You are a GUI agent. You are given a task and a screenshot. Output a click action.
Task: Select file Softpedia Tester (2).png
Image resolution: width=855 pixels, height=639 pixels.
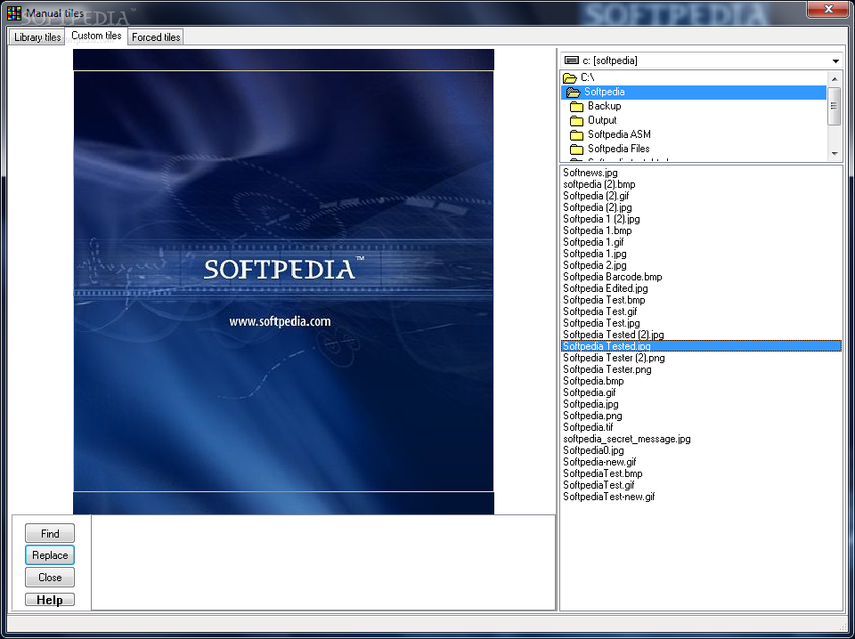click(x=614, y=358)
